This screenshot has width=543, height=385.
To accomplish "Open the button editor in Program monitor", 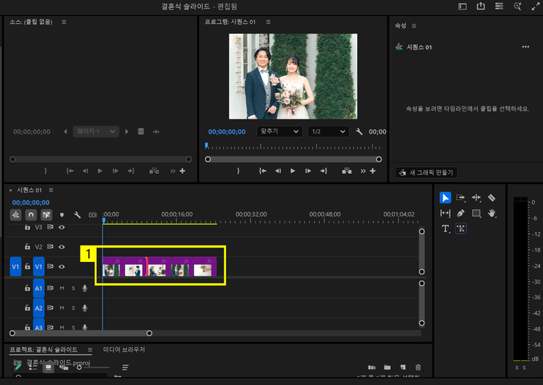I will pyautogui.click(x=373, y=171).
